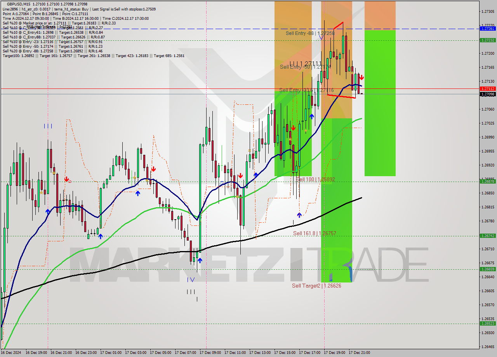This screenshot has height=357, width=497.
Task: Click the blue buy arrow near 16 Dec 23:30
Action: [100, 236]
